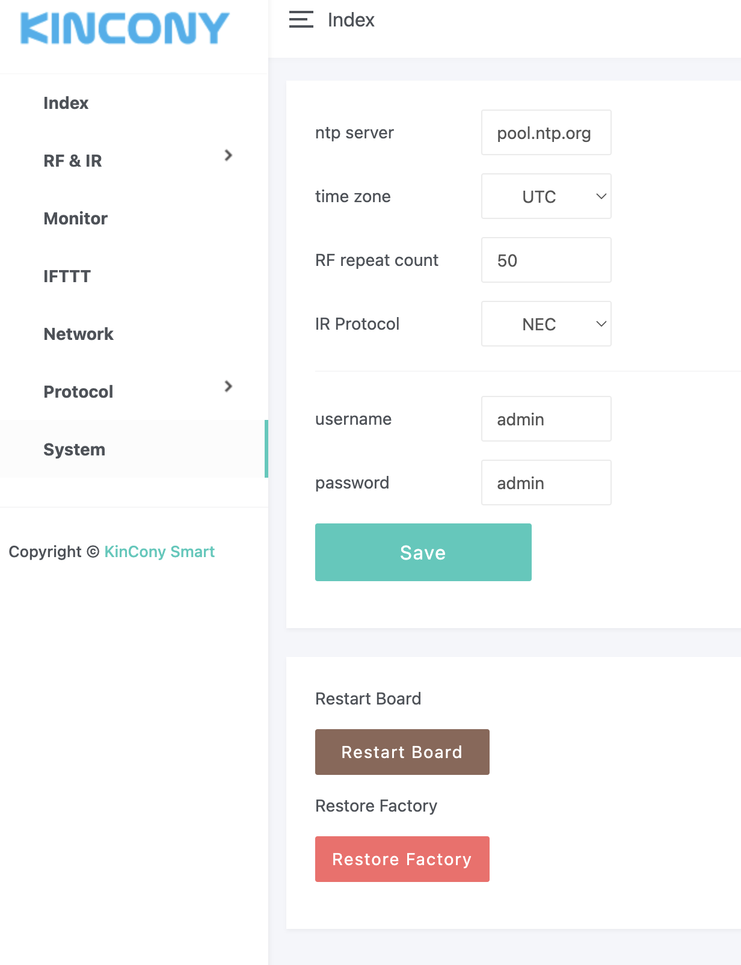
Task: Open the RF & IR menu
Action: (x=73, y=161)
